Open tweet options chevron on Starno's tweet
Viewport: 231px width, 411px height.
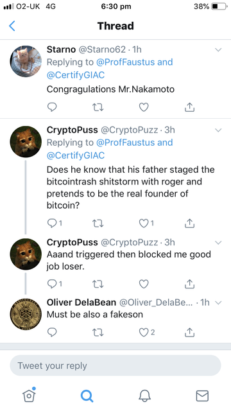(218, 49)
